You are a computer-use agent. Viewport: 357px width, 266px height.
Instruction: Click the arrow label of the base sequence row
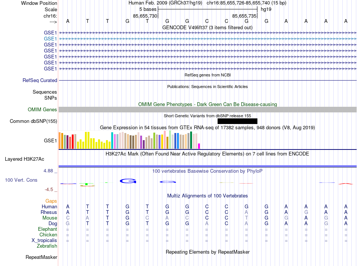53,22
